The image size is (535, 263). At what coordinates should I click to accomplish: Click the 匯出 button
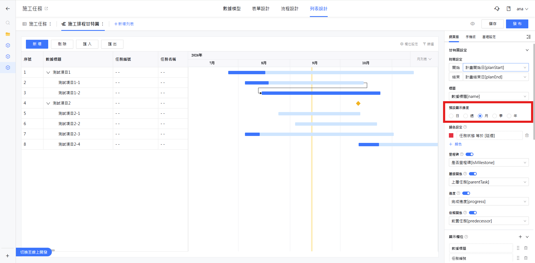(112, 44)
